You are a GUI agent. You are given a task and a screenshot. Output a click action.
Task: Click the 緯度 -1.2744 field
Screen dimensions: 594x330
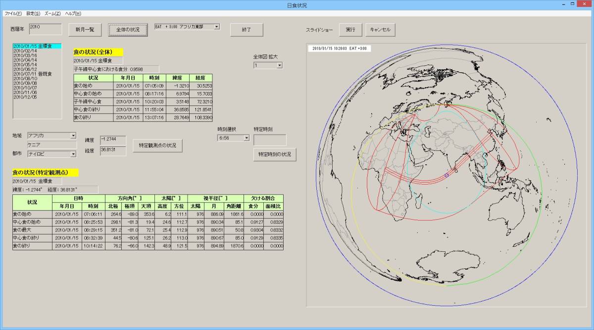113,141
